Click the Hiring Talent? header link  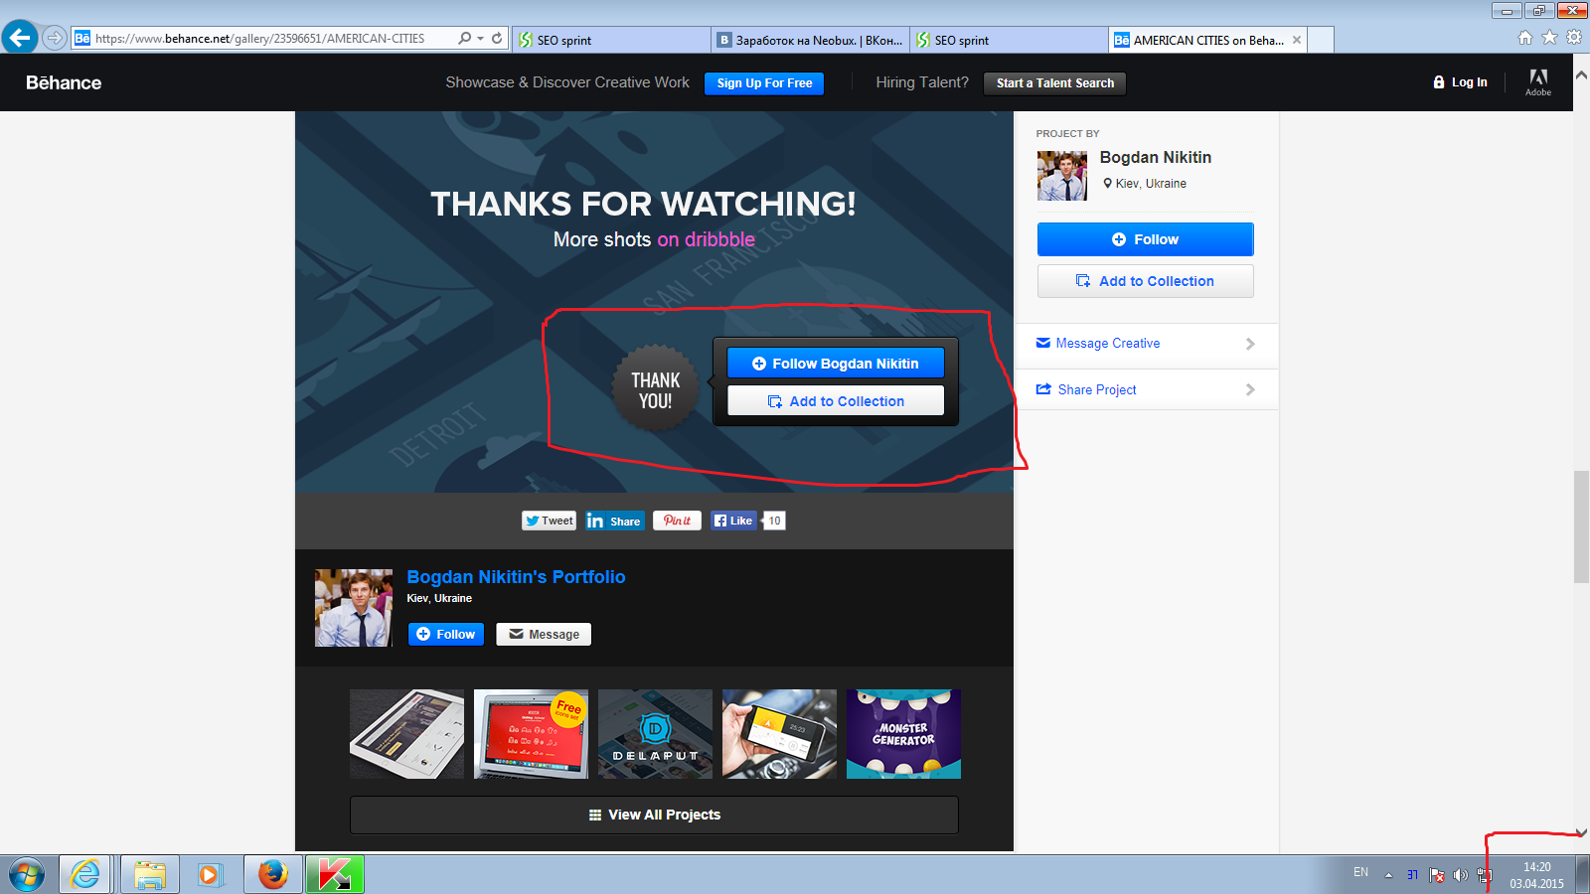coord(922,82)
